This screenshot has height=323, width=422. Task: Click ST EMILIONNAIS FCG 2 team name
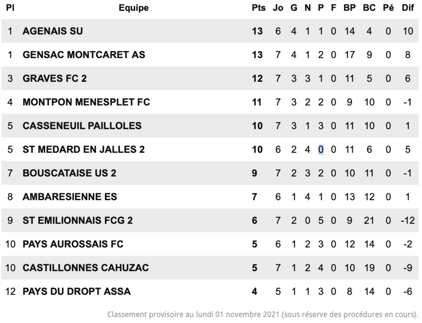click(x=78, y=220)
